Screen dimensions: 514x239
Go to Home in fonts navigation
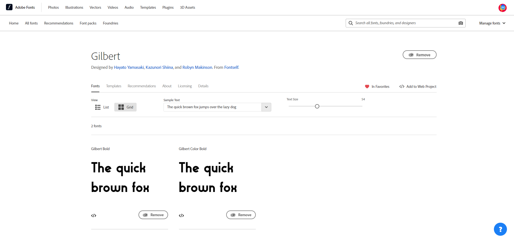(14, 23)
